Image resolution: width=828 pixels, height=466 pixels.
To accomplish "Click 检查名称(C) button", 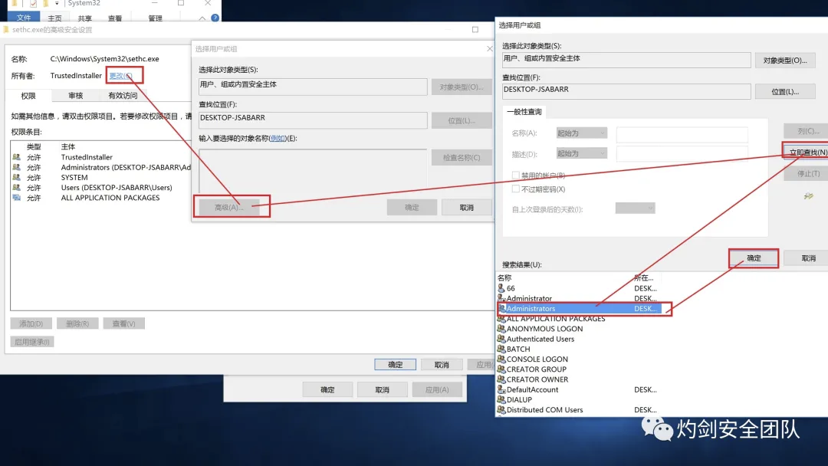I will coord(462,157).
